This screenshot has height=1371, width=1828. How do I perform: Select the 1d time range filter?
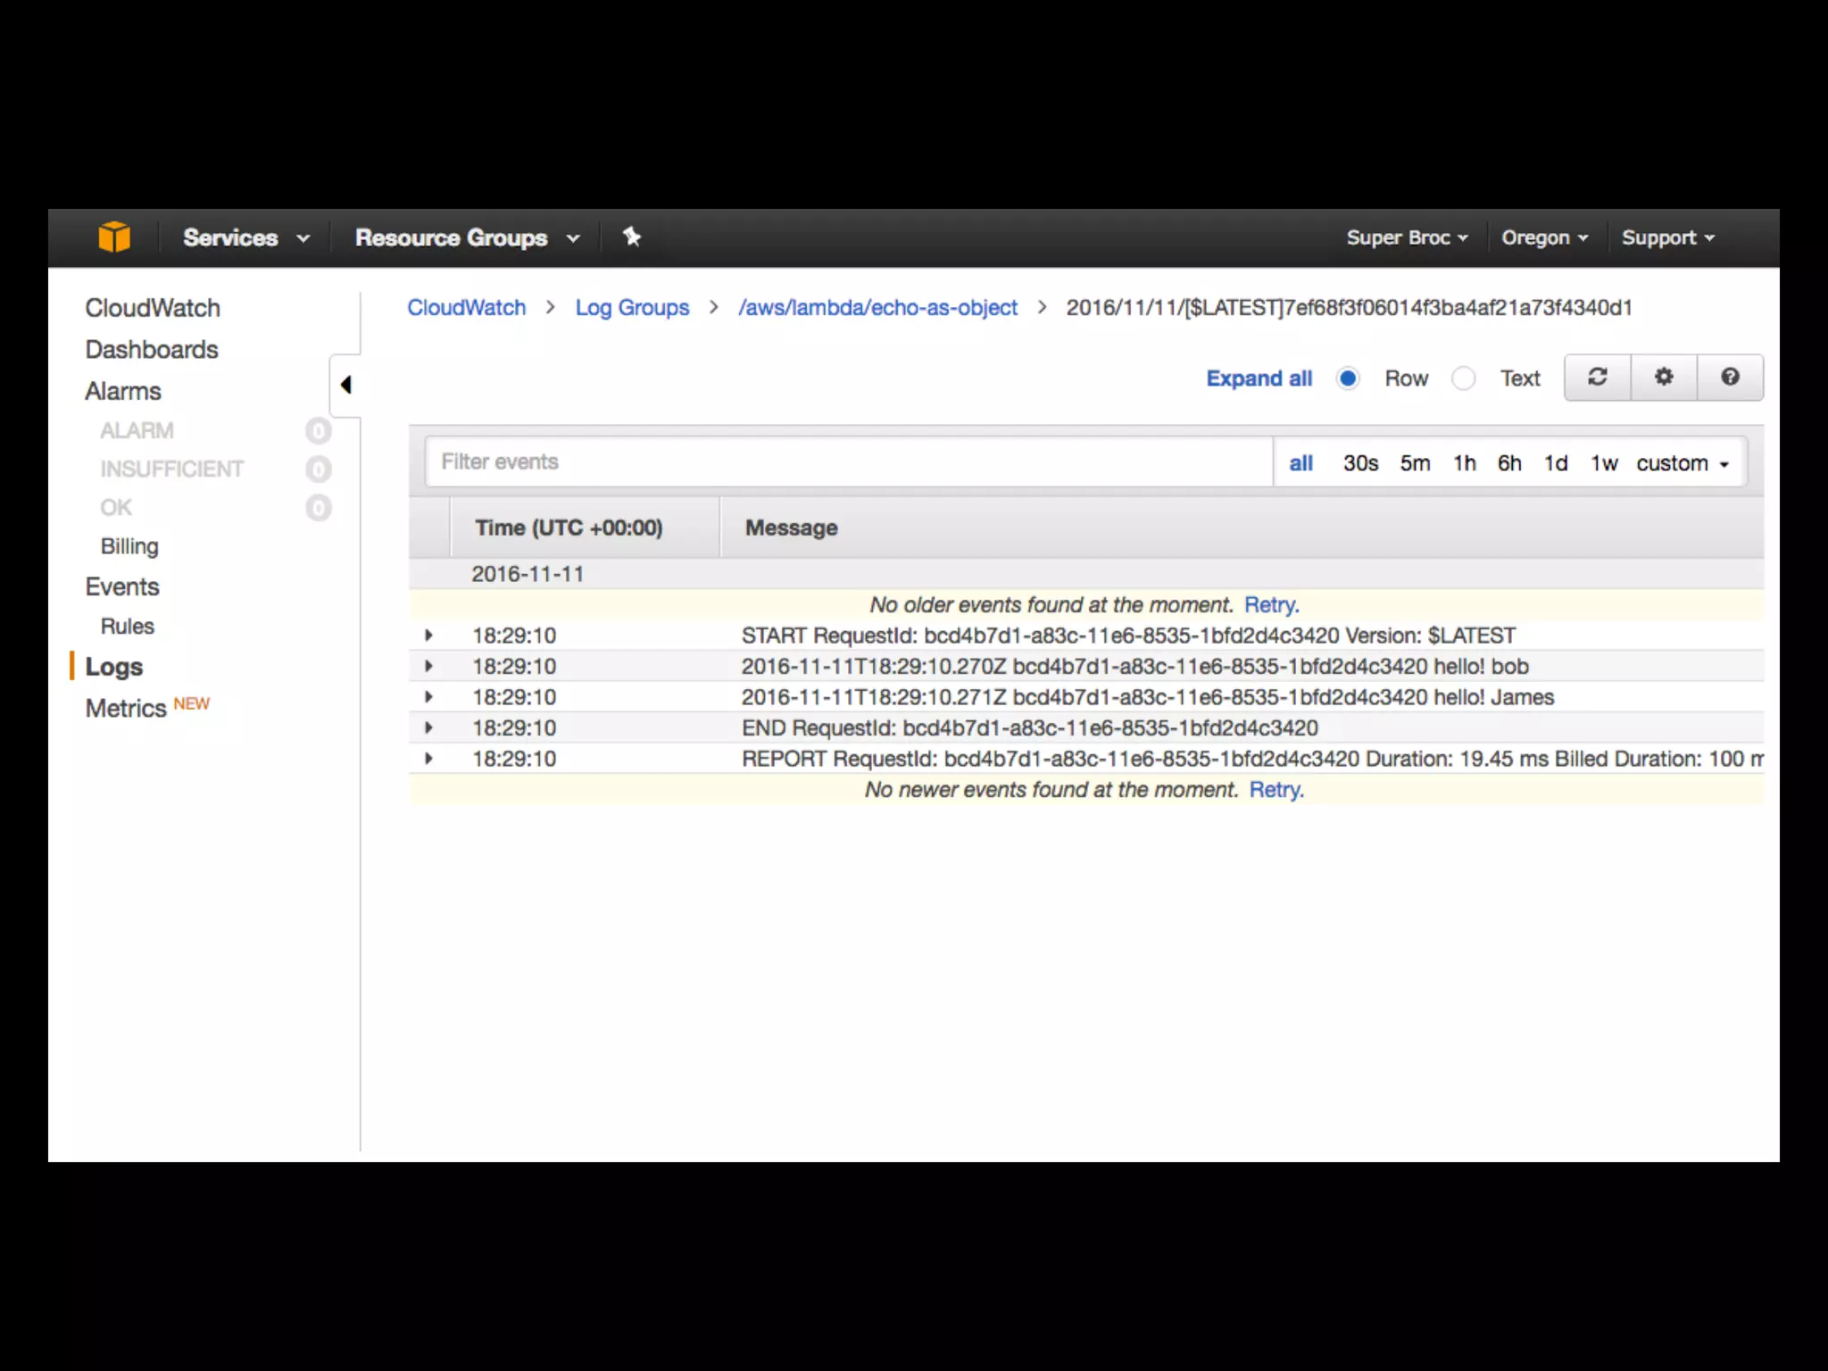pyautogui.click(x=1557, y=463)
